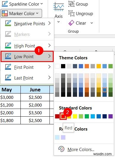Select the June column header cell
This screenshot has height=157, width=115.
click(x=35, y=90)
